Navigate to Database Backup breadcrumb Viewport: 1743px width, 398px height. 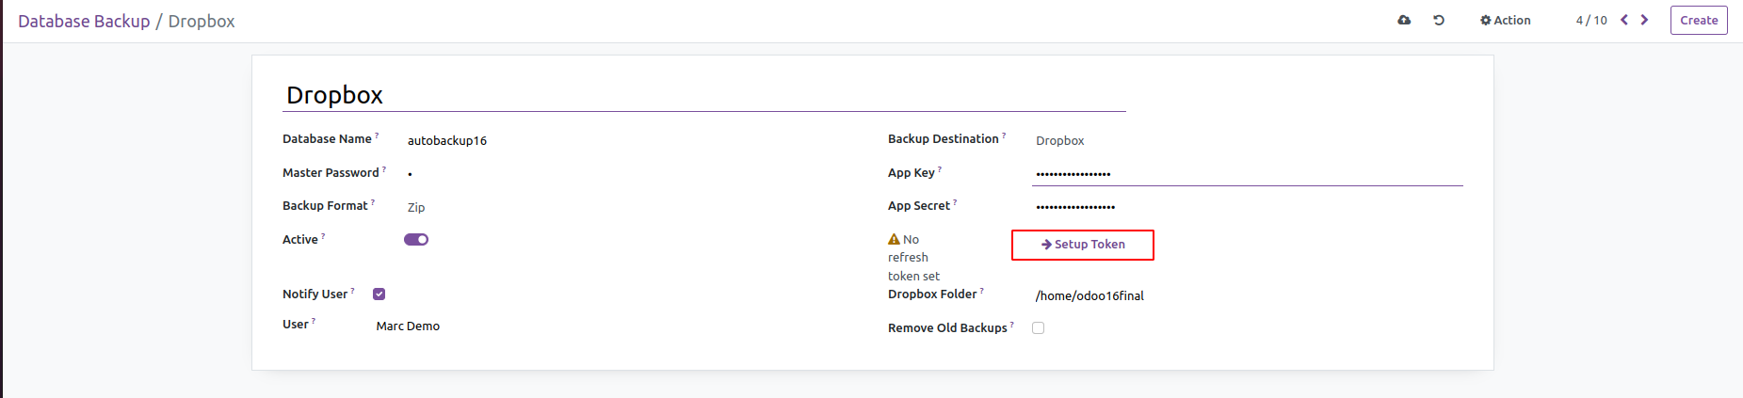(x=84, y=21)
